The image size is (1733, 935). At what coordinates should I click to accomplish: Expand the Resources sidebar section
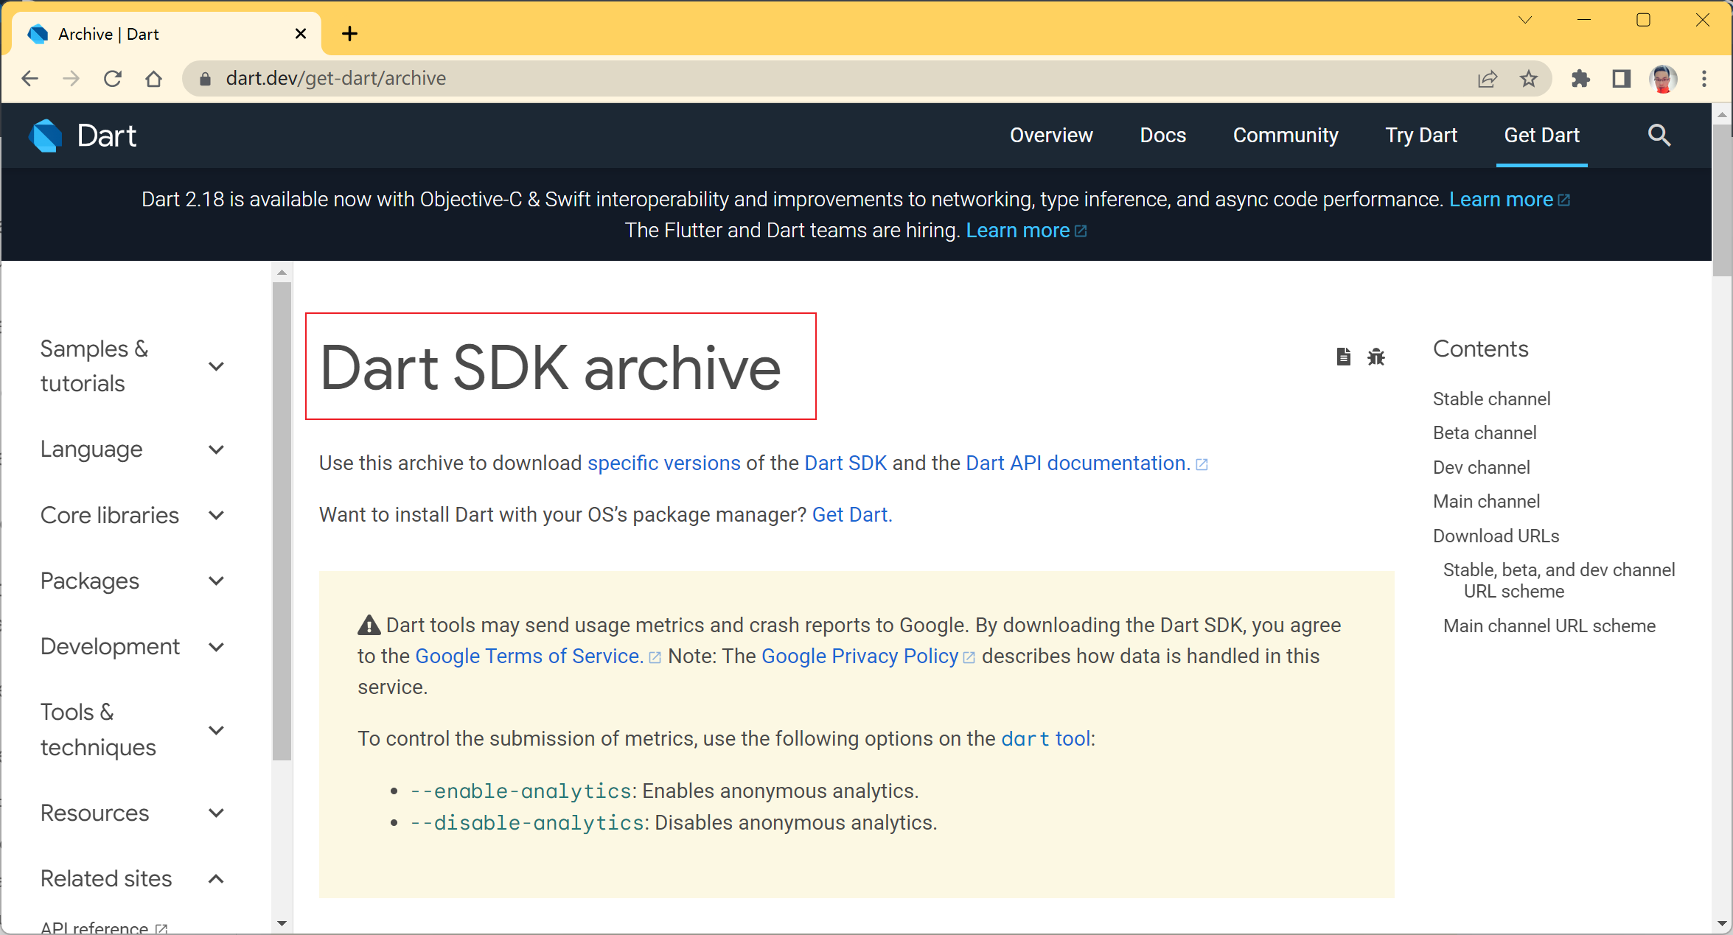point(132,813)
